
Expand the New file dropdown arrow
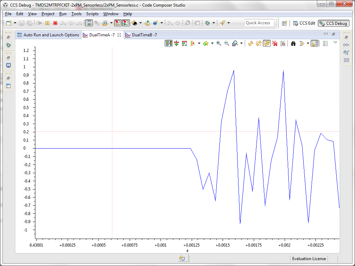click(15, 23)
